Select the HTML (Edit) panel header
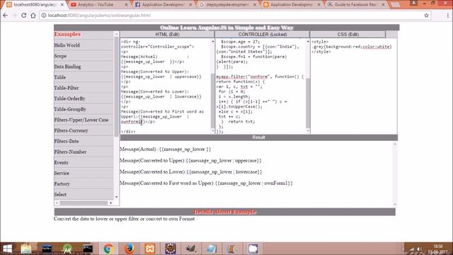 point(167,35)
